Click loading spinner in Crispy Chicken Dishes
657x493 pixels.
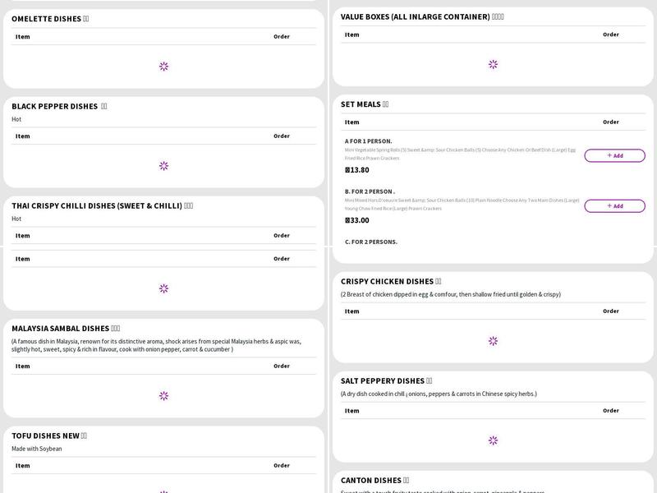[493, 341]
